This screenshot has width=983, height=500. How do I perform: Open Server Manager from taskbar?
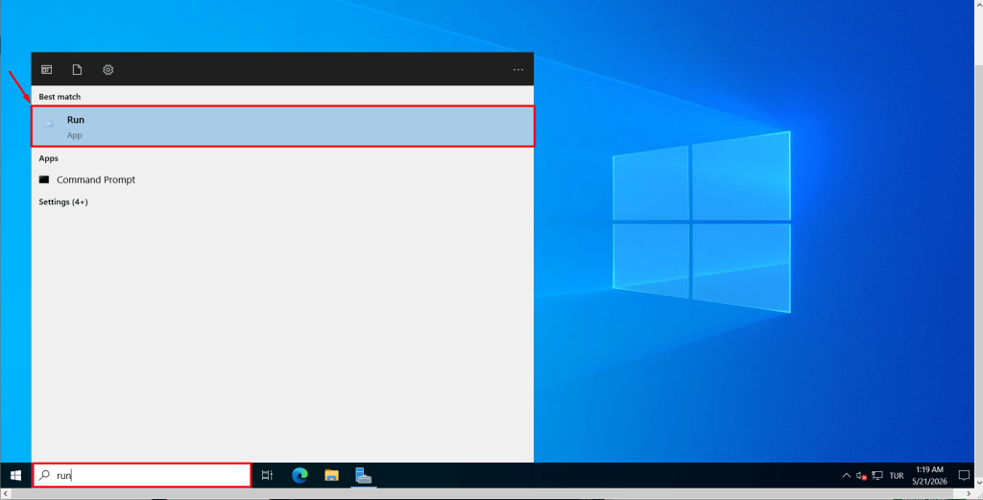[x=364, y=476]
